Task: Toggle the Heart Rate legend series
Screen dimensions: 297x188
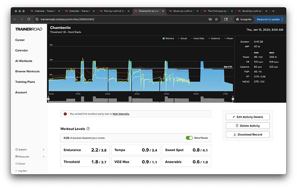Action: [x=198, y=38]
